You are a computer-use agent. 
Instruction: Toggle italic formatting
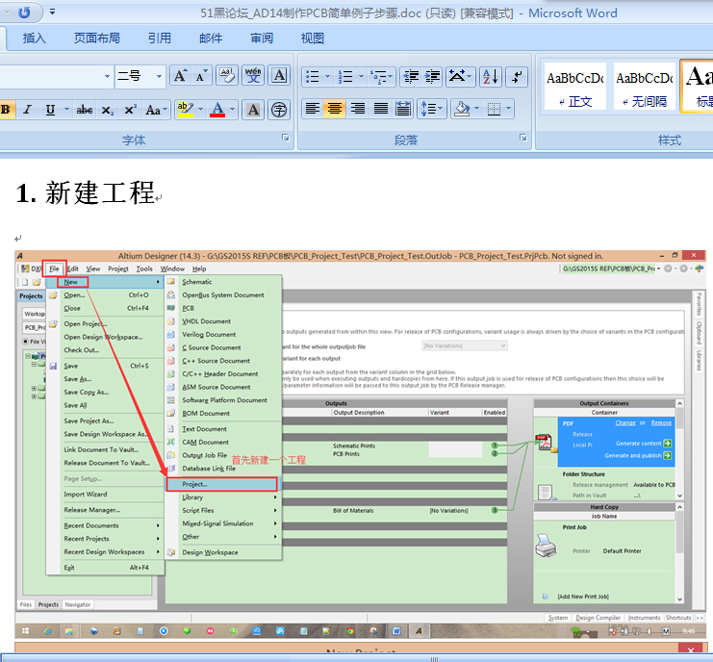pos(27,109)
